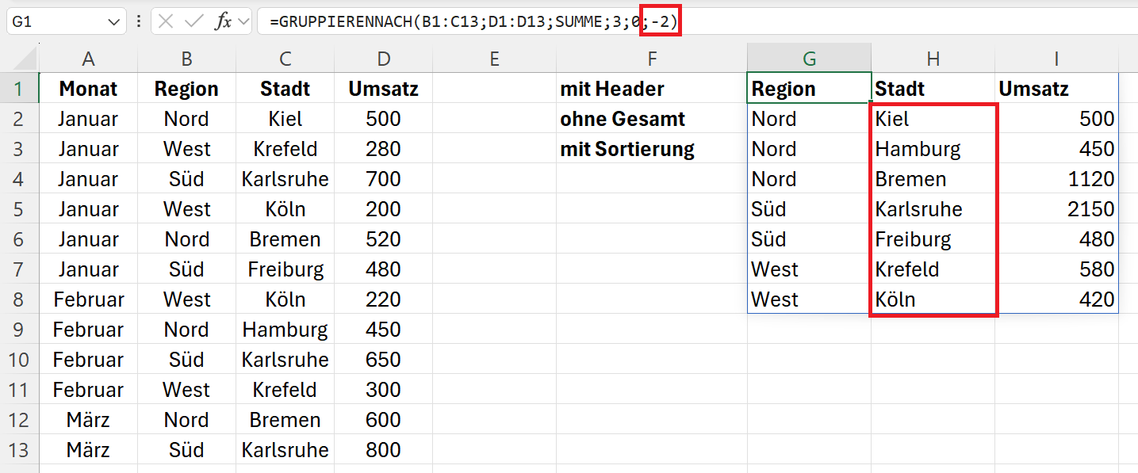Select the Umsatz header in D1
Viewport: 1138px width, 473px height.
click(384, 89)
